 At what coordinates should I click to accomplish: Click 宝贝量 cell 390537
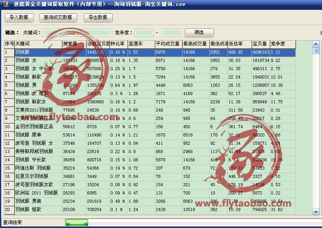pos(260,93)
